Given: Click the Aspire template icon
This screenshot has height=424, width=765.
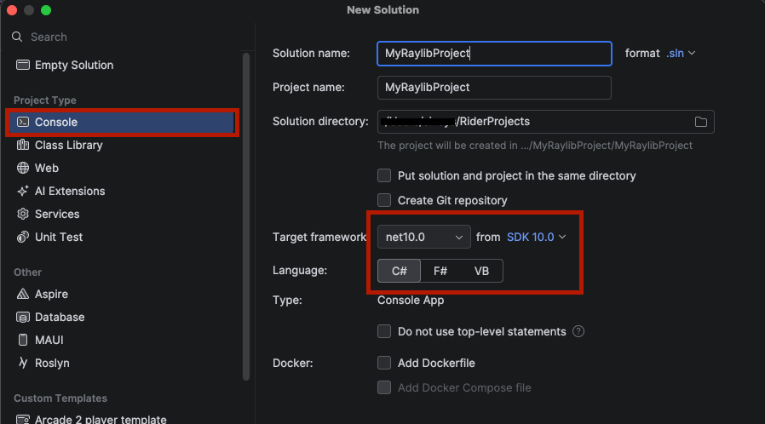Looking at the screenshot, I should (x=22, y=295).
